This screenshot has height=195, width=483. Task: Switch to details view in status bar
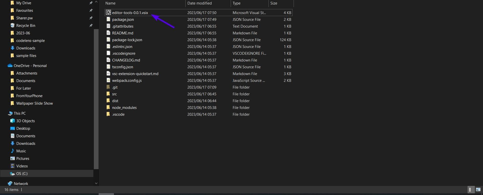click(x=470, y=189)
